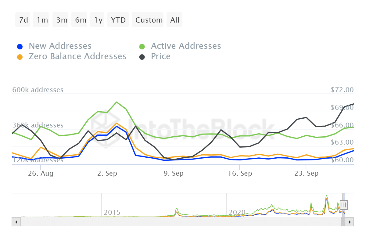366x244 pixels.
Task: Open the Custom date range picker
Action: [148, 20]
